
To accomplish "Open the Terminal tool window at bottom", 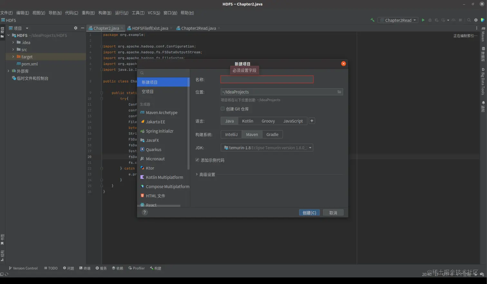I will pyautogui.click(x=85, y=268).
